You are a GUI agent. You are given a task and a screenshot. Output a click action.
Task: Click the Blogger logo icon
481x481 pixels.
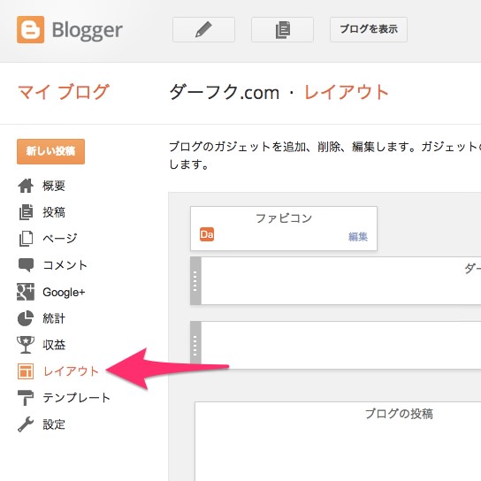[30, 29]
